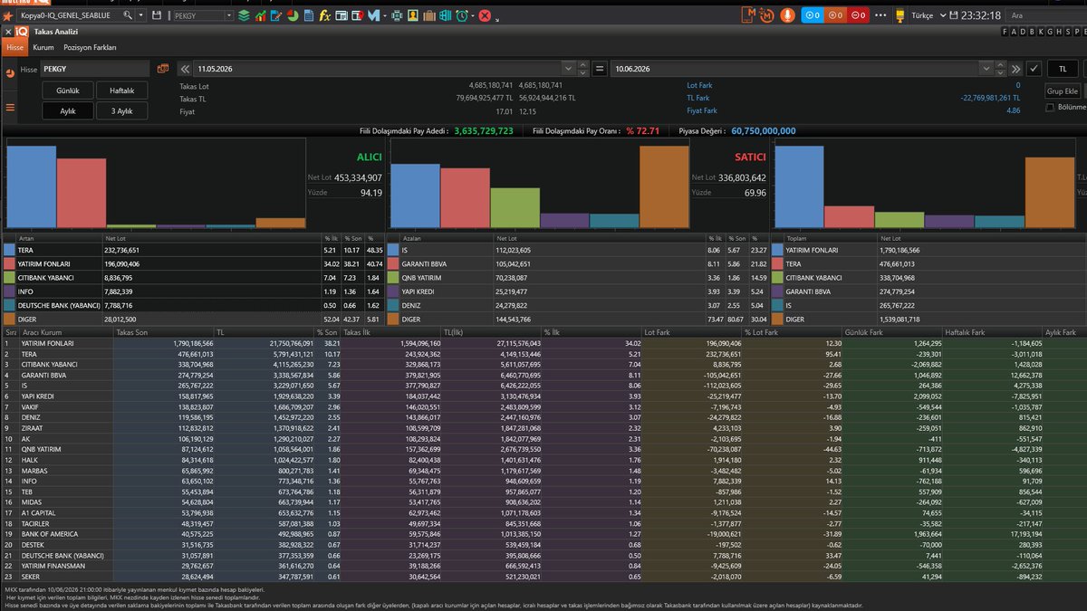Open the brown briefcase portfolio icon
This screenshot has height=611, width=1087.
tap(429, 15)
